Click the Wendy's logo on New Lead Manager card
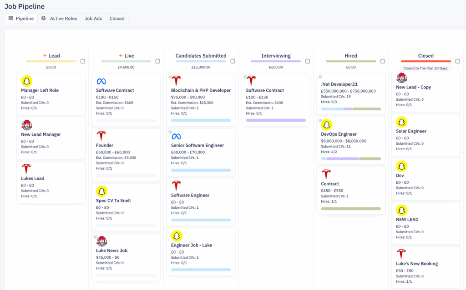This screenshot has width=466, height=290. coord(27,125)
